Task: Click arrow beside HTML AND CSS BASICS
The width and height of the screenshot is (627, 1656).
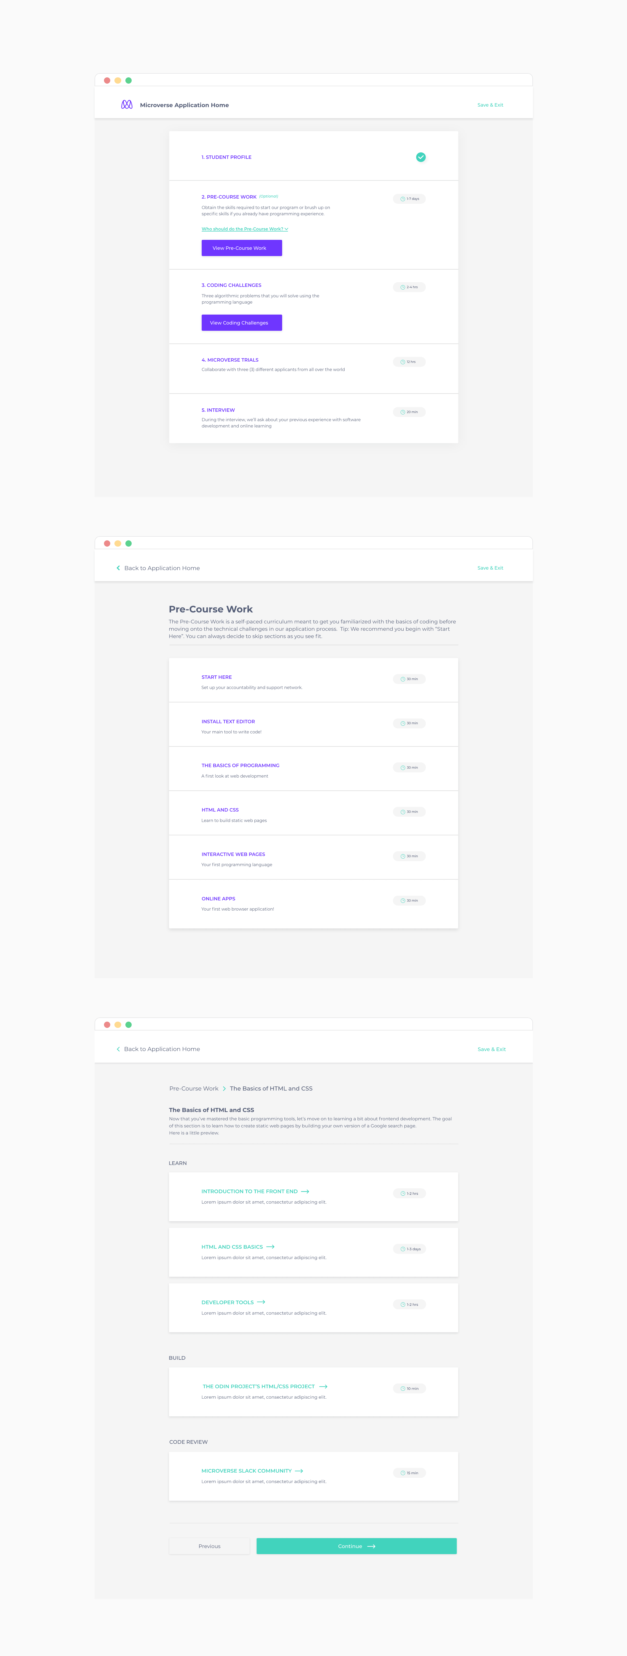Action: (x=270, y=1247)
